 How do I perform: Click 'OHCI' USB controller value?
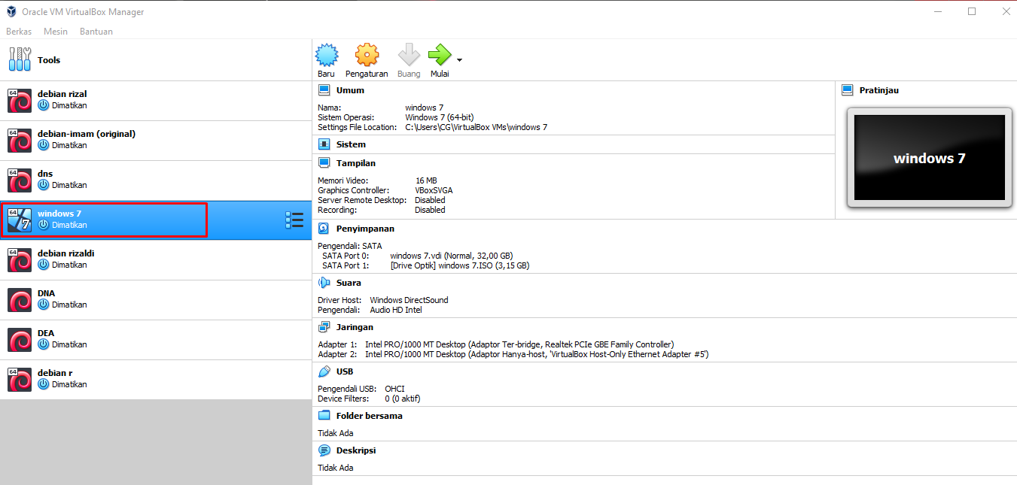coord(394,389)
